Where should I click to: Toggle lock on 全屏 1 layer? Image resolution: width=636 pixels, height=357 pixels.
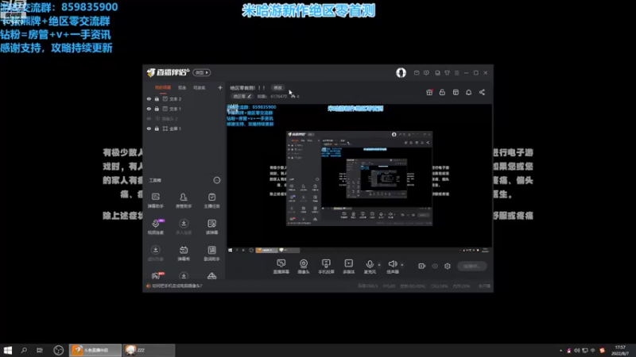coord(157,129)
